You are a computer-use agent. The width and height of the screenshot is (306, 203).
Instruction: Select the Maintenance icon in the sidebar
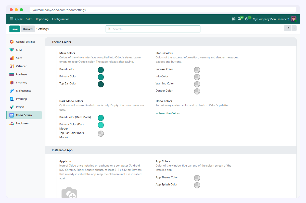pos(12,91)
